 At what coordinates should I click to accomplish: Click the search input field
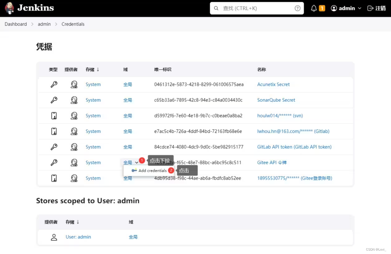256,8
